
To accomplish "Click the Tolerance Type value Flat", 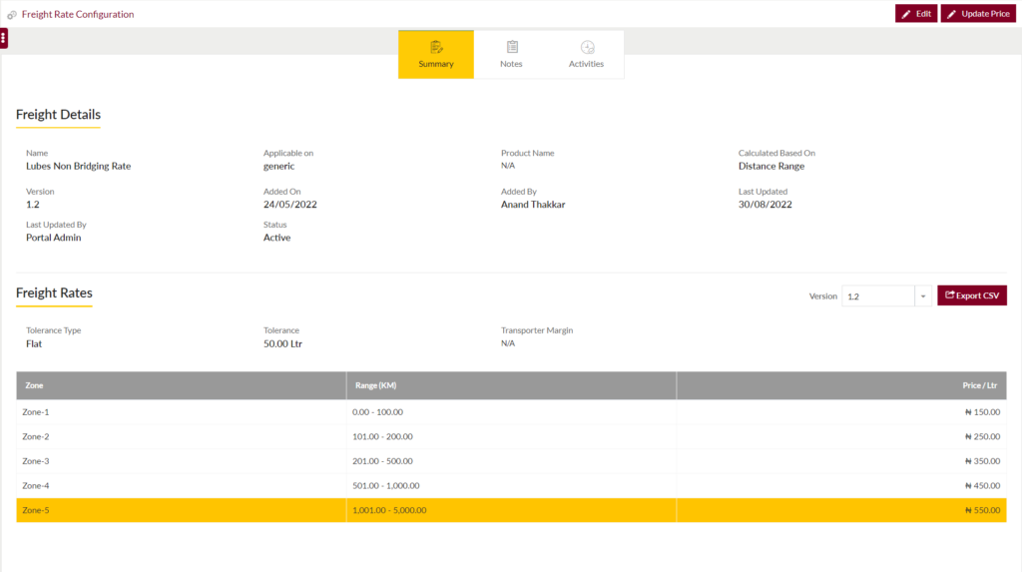I will coord(34,344).
